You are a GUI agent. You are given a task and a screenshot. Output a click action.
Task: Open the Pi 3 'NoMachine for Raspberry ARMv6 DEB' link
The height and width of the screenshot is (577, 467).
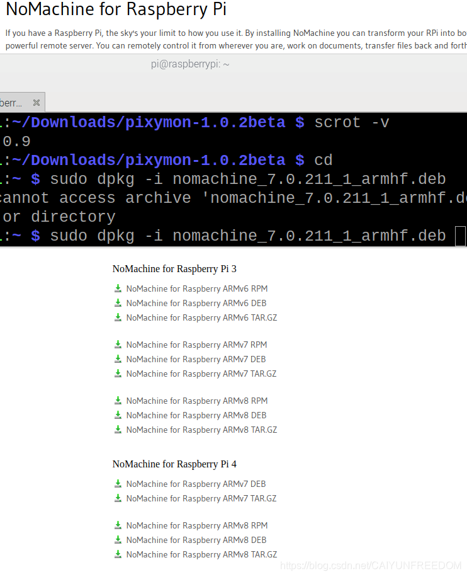point(196,303)
